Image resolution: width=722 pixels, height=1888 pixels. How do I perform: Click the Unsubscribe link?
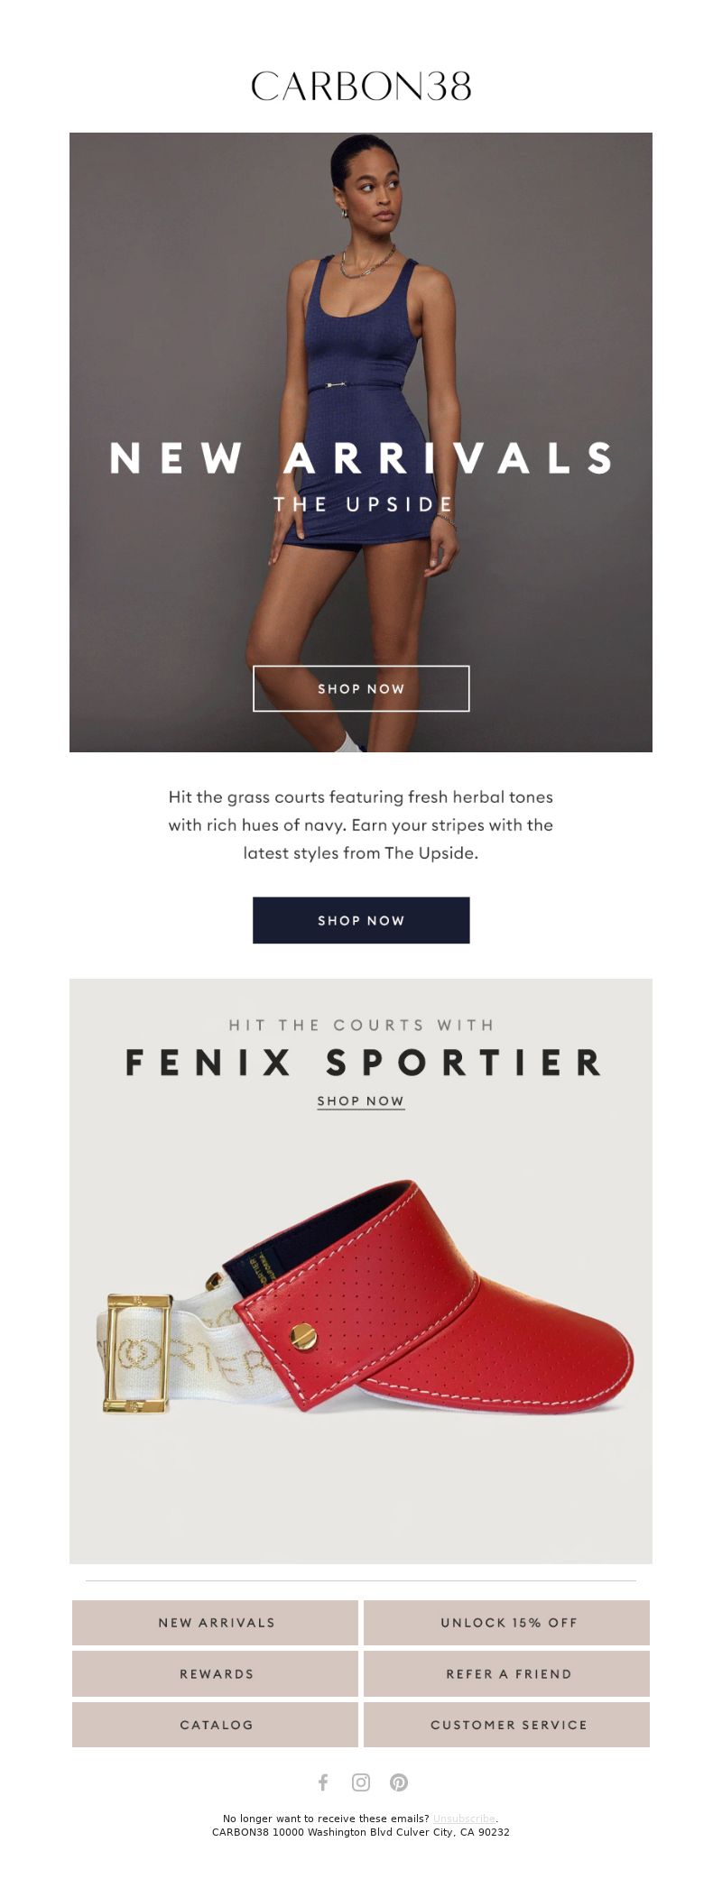pyautogui.click(x=464, y=1819)
